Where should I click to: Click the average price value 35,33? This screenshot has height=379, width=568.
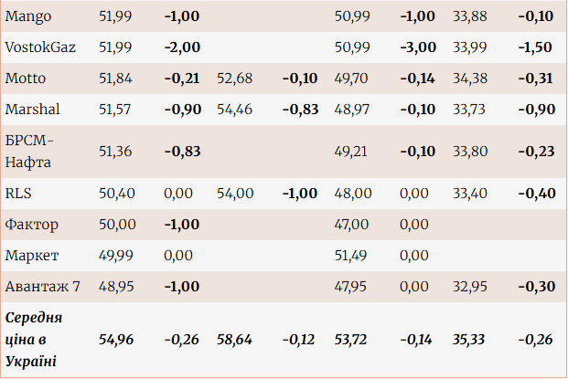pyautogui.click(x=471, y=339)
